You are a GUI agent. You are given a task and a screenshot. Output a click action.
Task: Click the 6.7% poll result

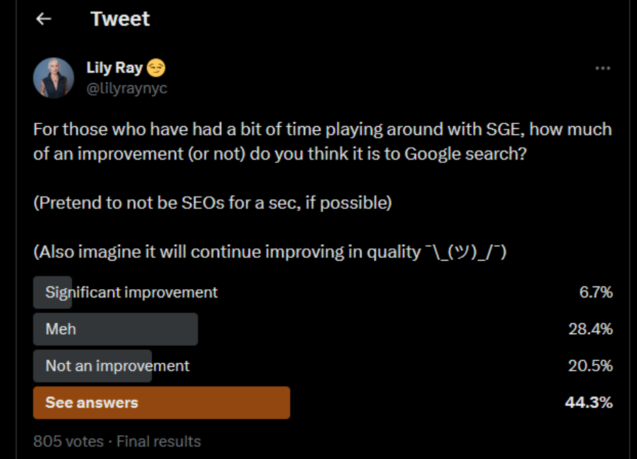pos(595,293)
